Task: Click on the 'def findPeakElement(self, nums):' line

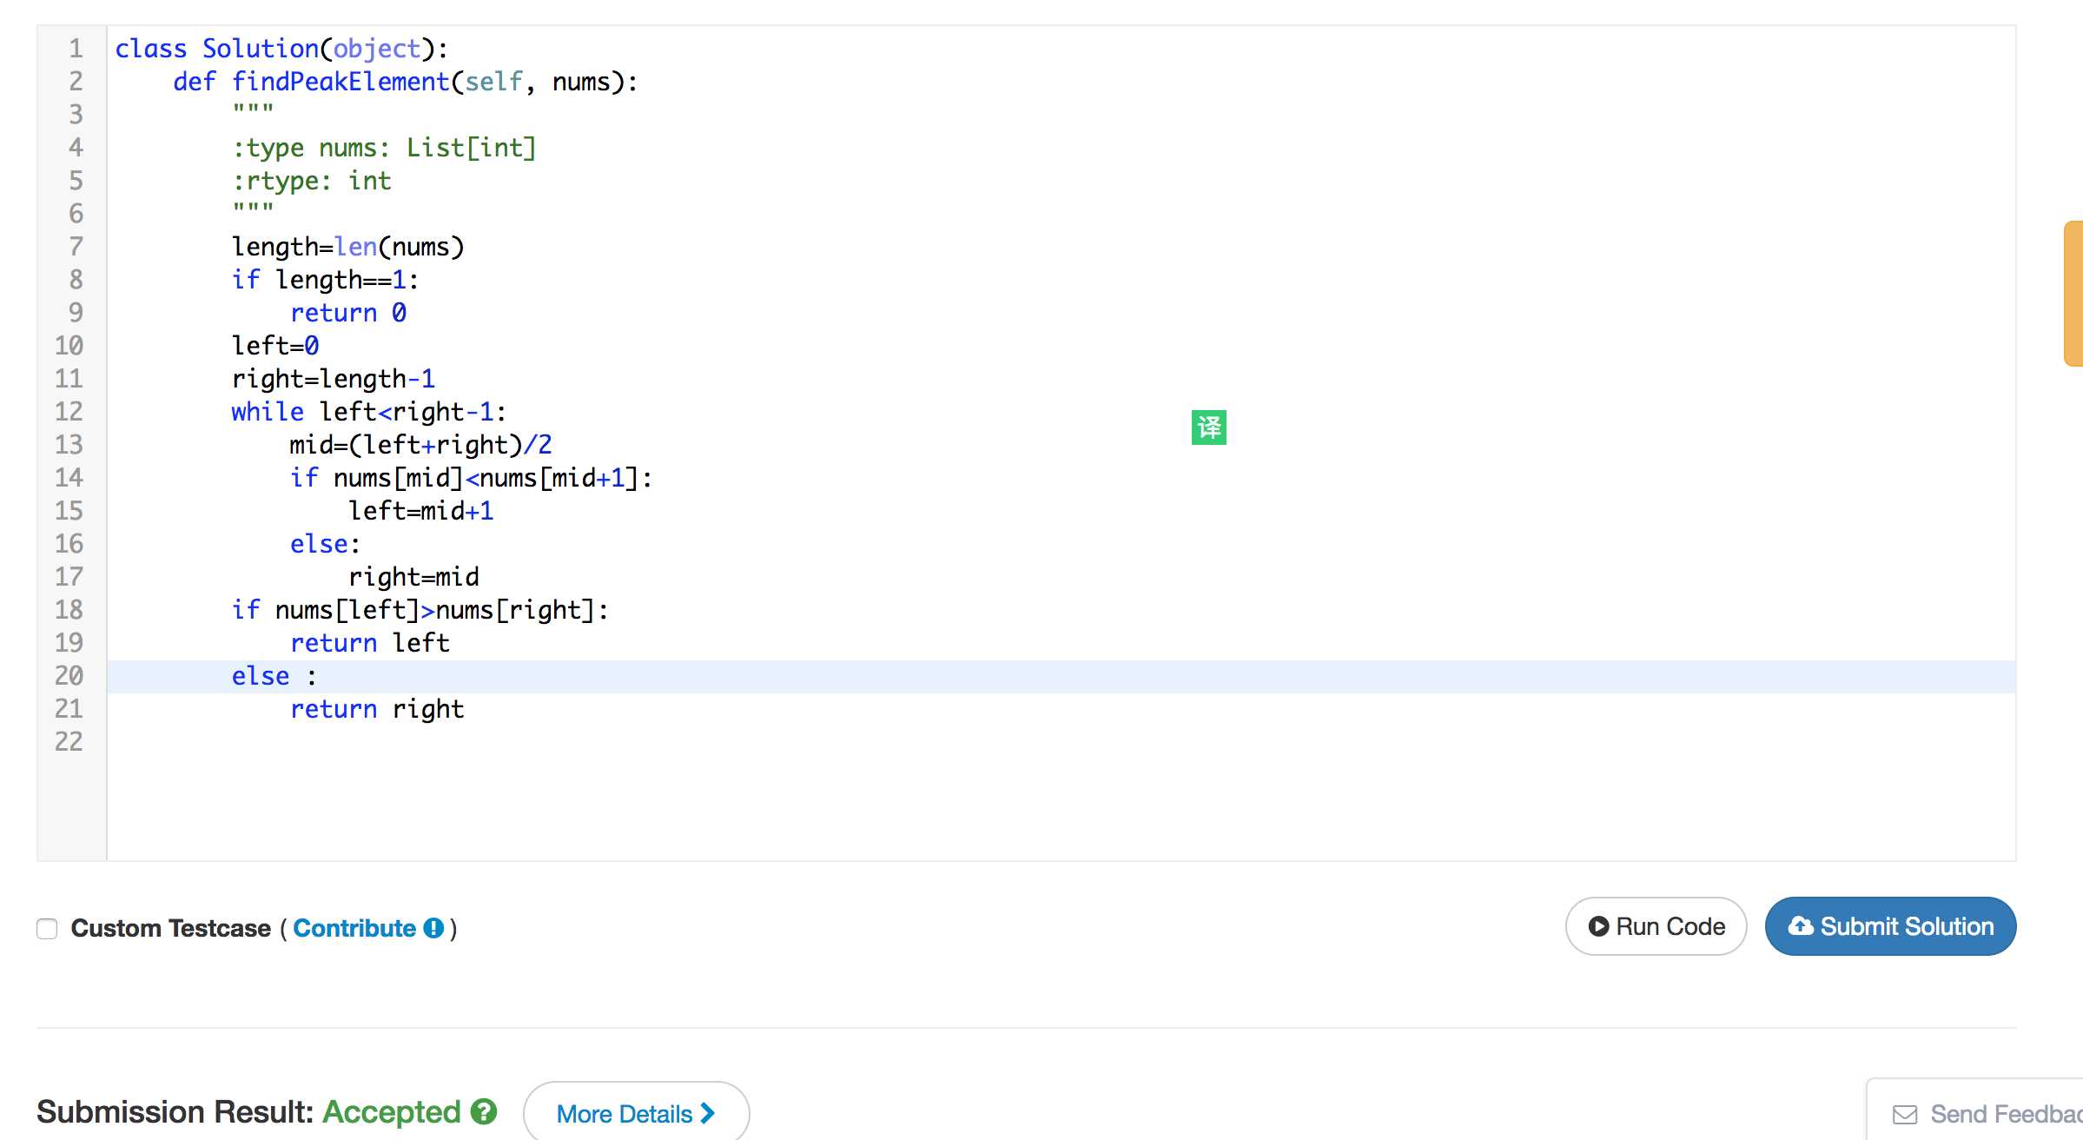Action: [x=405, y=82]
